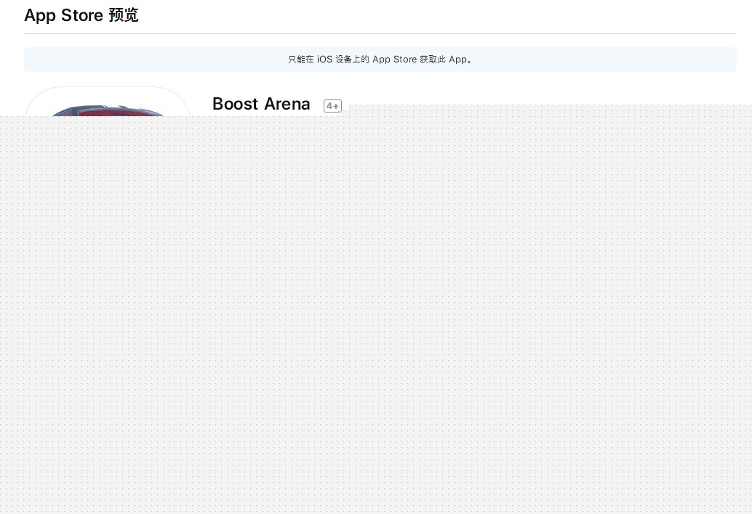Screen dimensions: 752x514
Task: Select the iOS-only App Store notice banner
Action: click(x=380, y=60)
